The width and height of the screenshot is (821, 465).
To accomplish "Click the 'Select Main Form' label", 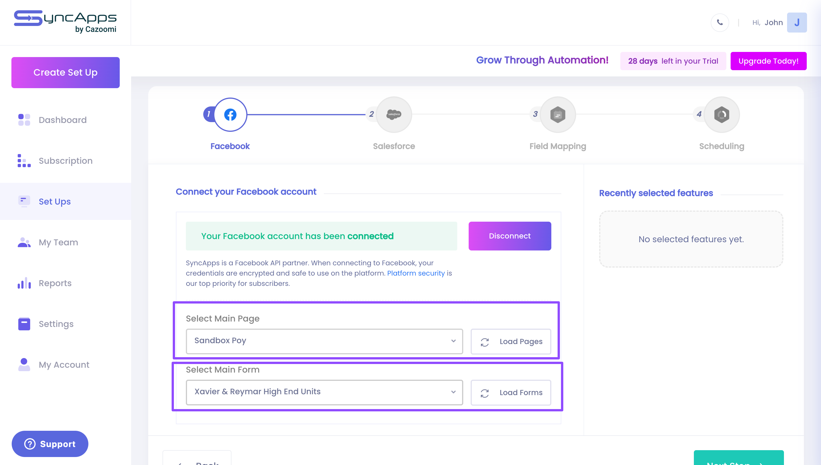I will coord(223,369).
